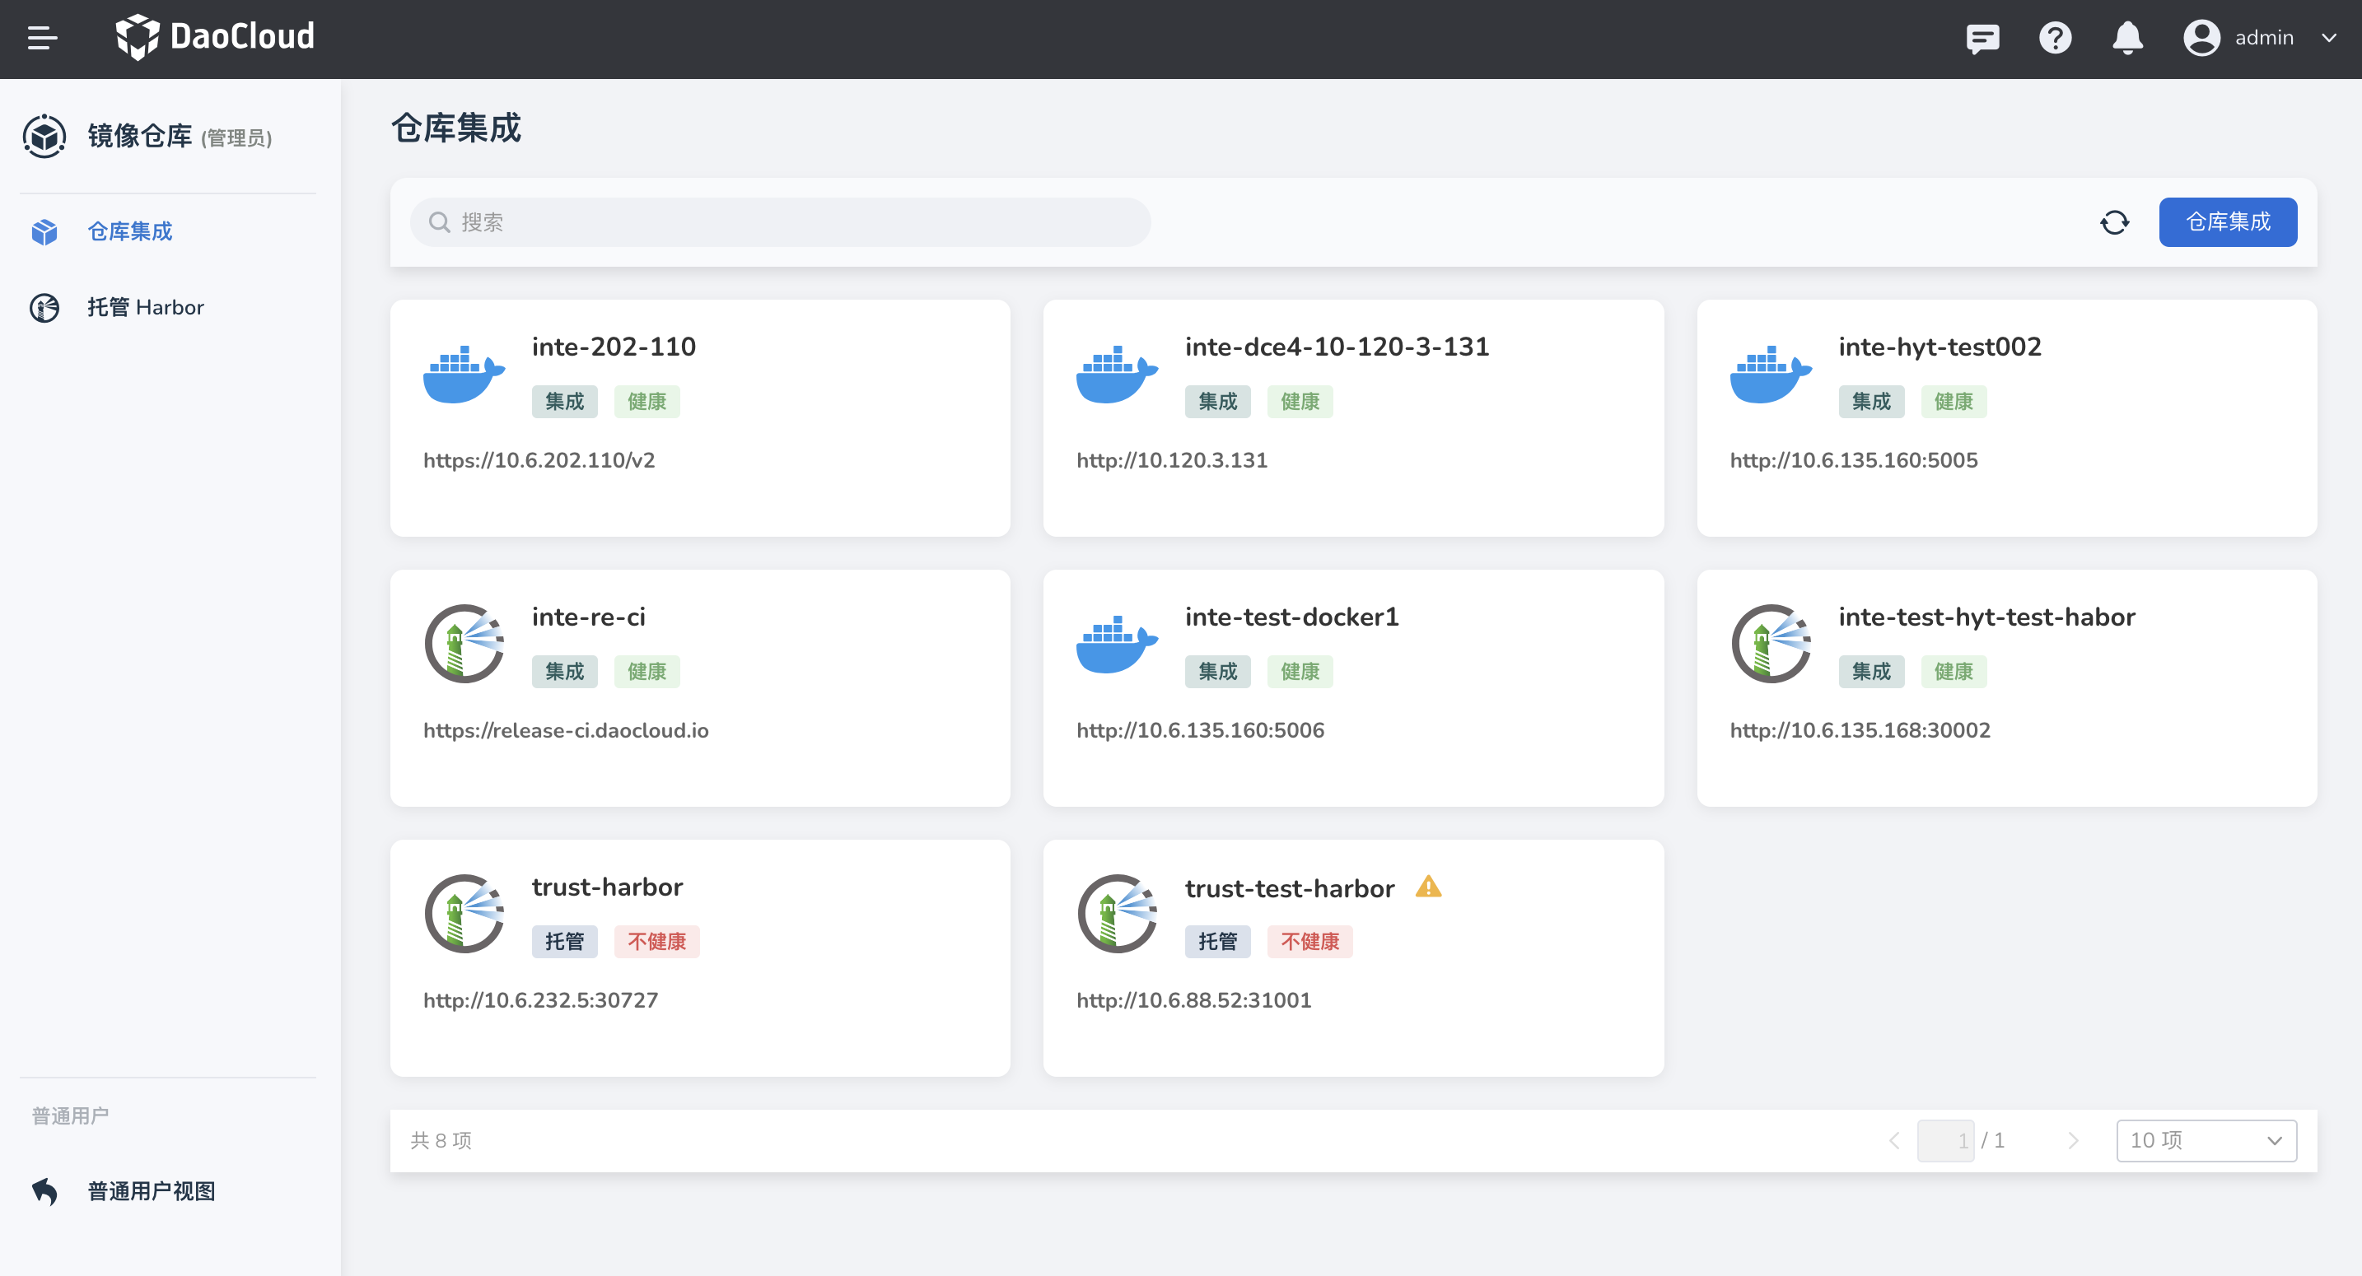The height and width of the screenshot is (1276, 2362).
Task: Expand the admin user dropdown
Action: click(2329, 38)
